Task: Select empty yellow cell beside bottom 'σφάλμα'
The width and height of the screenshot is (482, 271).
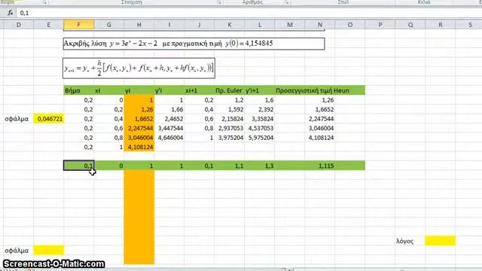Action: 48,250
